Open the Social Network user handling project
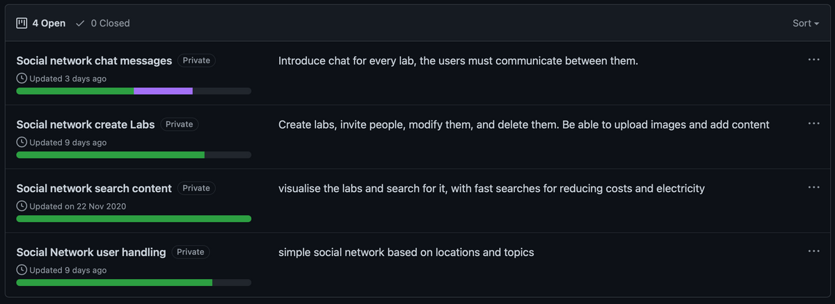This screenshot has width=835, height=304. point(91,252)
